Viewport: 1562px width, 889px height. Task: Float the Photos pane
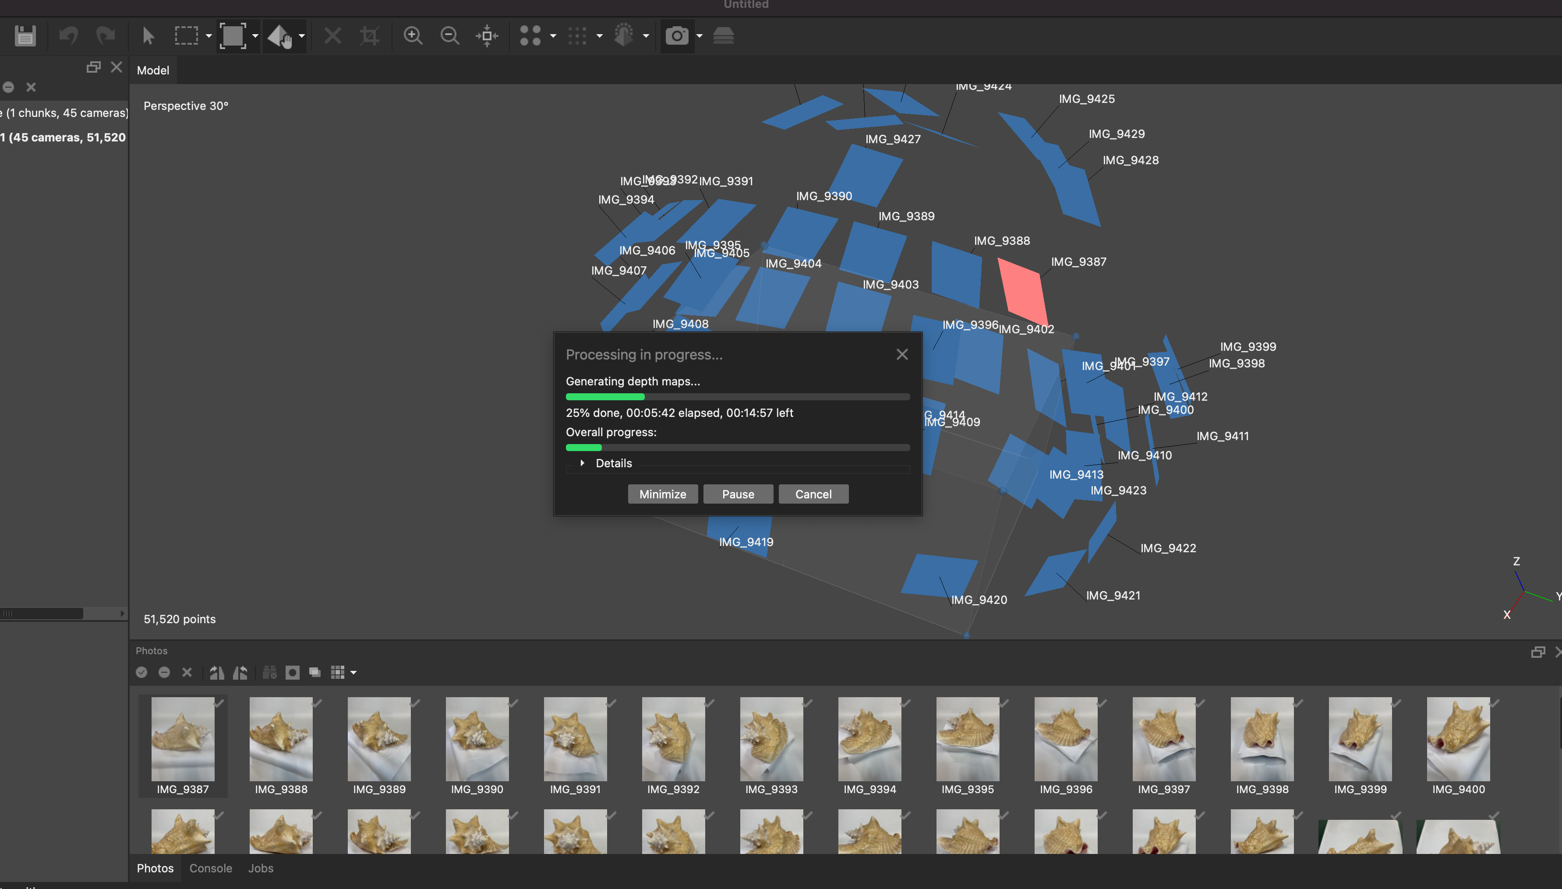pyautogui.click(x=1538, y=652)
